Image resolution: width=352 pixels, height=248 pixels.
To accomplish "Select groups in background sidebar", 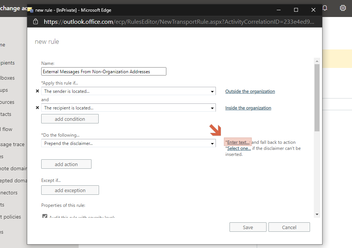I will (x=4, y=90).
